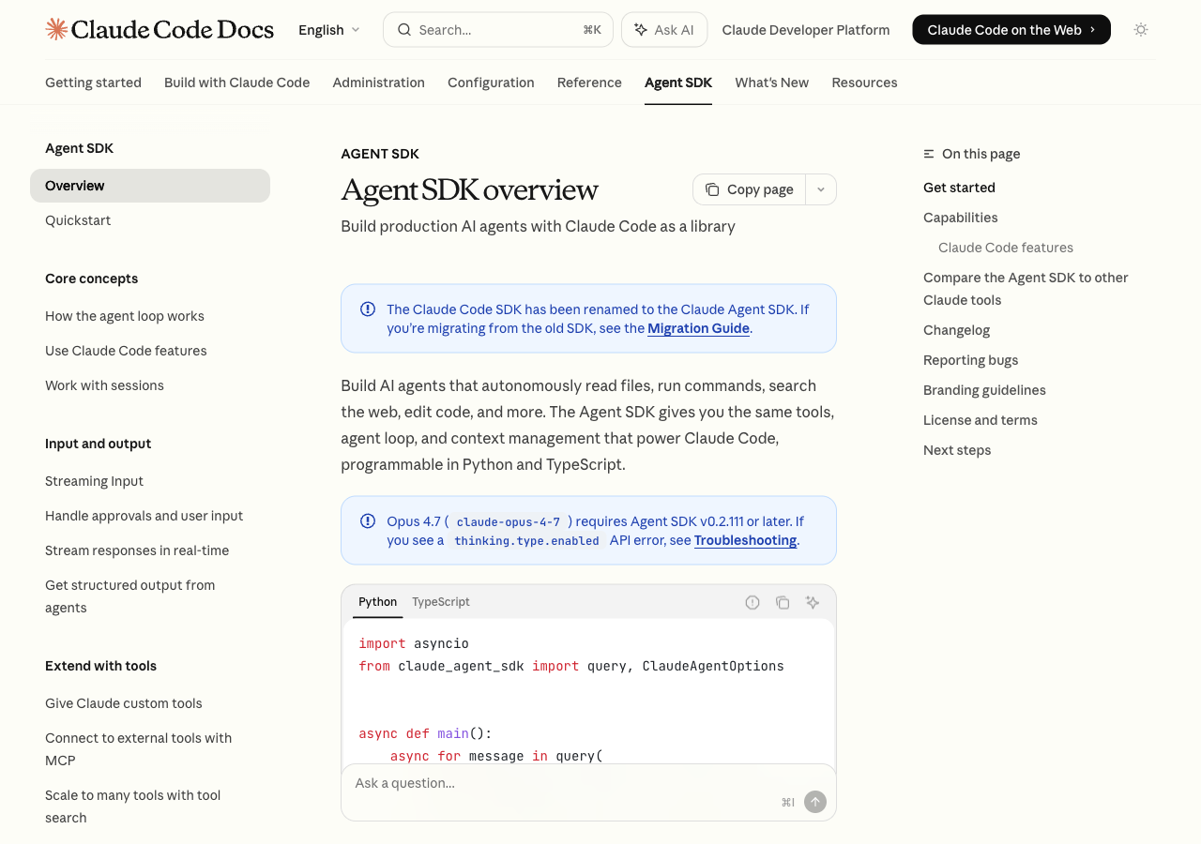Open the Configuration tab
Image resolution: width=1201 pixels, height=844 pixels.
[491, 83]
